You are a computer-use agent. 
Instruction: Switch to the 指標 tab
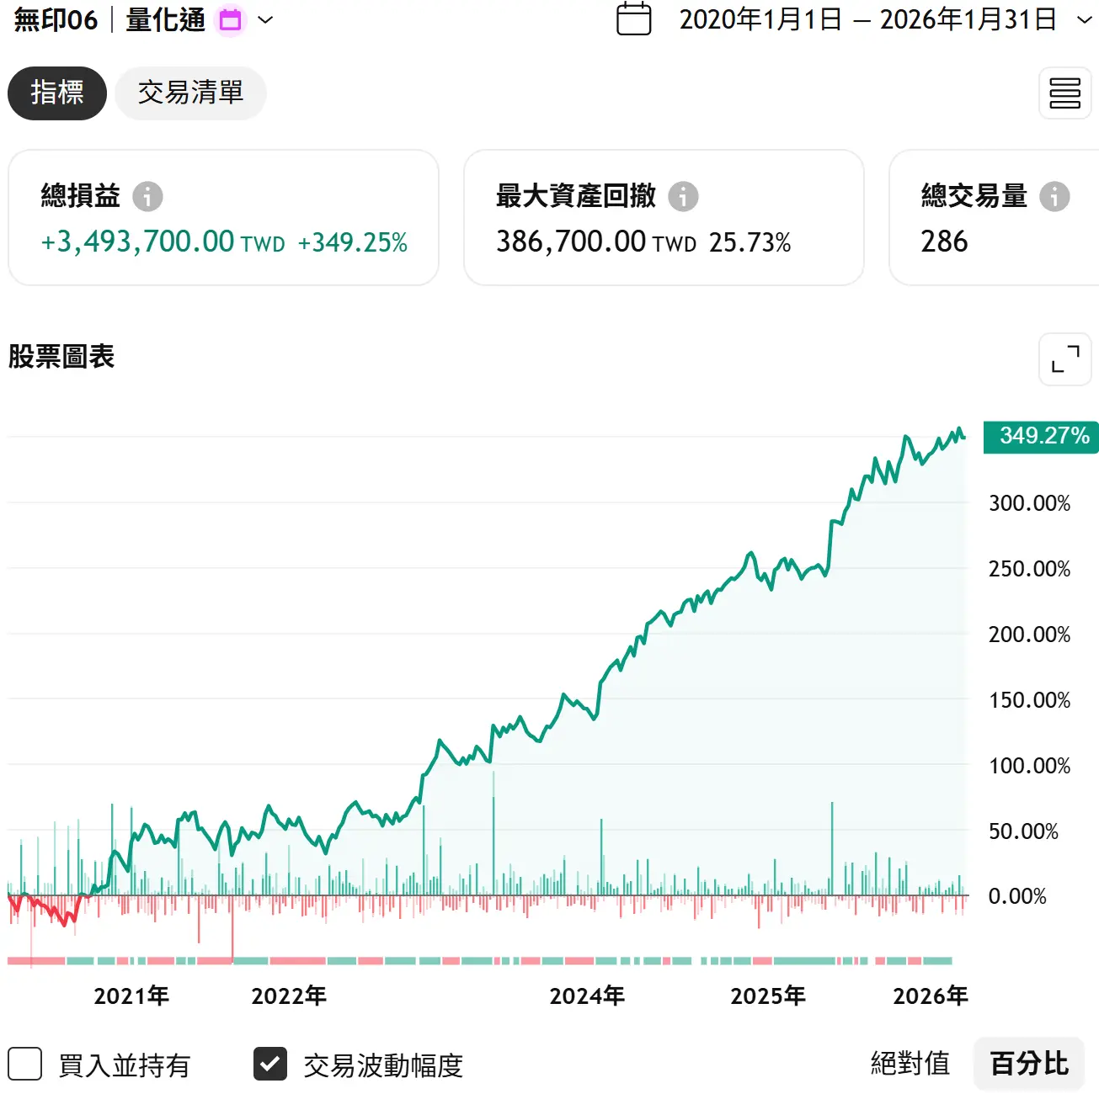[57, 93]
